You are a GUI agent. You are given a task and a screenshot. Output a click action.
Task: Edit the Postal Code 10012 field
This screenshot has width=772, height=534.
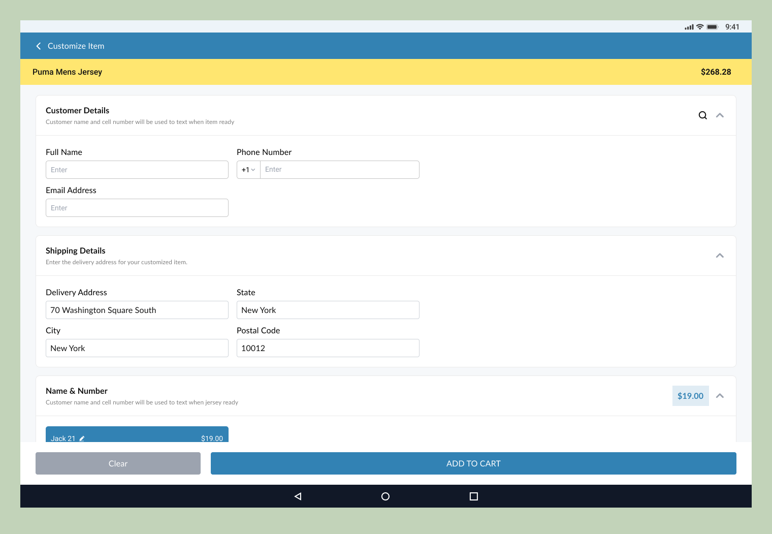click(328, 348)
